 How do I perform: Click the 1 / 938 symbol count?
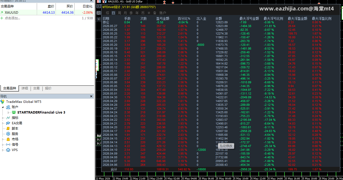pyautogui.click(x=87, y=18)
